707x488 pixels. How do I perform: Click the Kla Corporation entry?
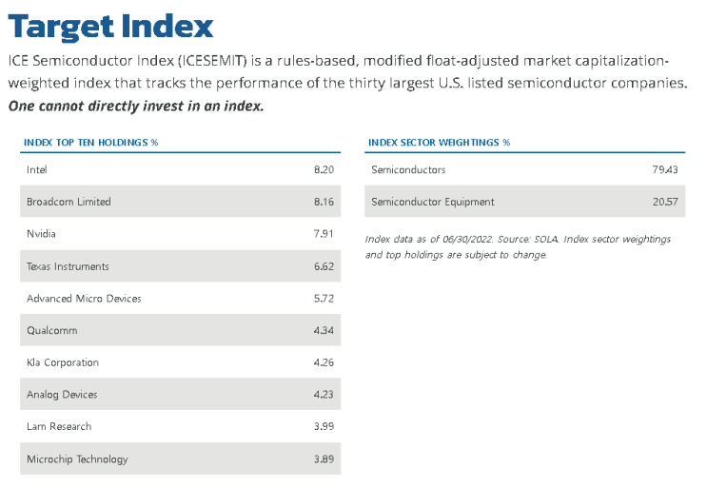point(180,362)
